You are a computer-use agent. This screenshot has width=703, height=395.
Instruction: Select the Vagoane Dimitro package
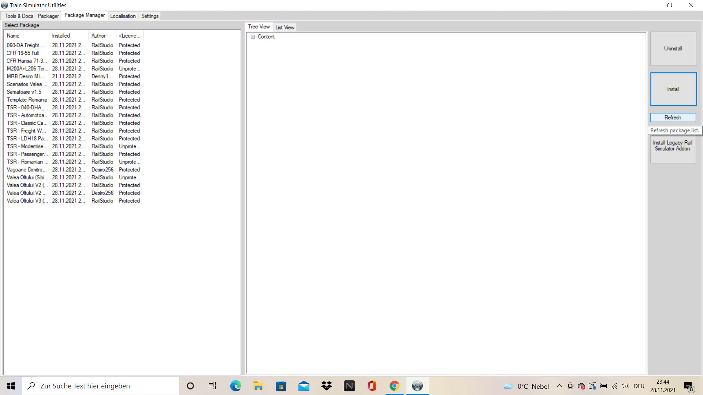[x=73, y=170]
